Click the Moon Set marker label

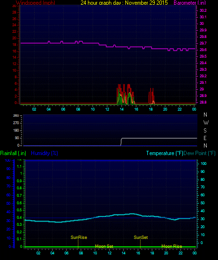(104, 246)
